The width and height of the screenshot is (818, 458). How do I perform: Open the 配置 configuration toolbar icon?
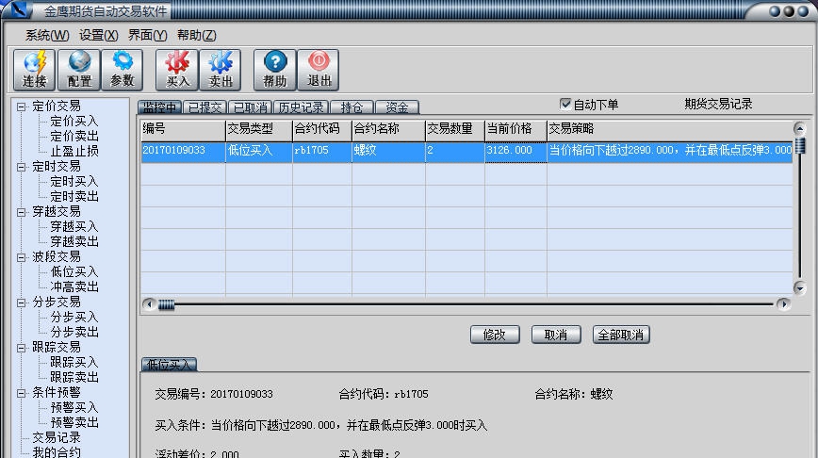(x=79, y=70)
